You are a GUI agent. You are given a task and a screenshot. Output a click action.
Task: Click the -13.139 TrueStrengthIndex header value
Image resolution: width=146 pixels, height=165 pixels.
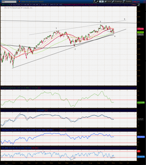[x=34, y=88]
